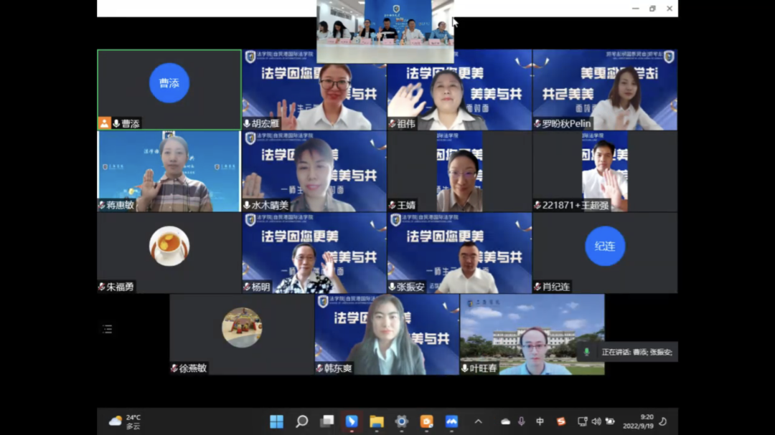
Task: Launch File Explorer from the taskbar
Action: 375,421
